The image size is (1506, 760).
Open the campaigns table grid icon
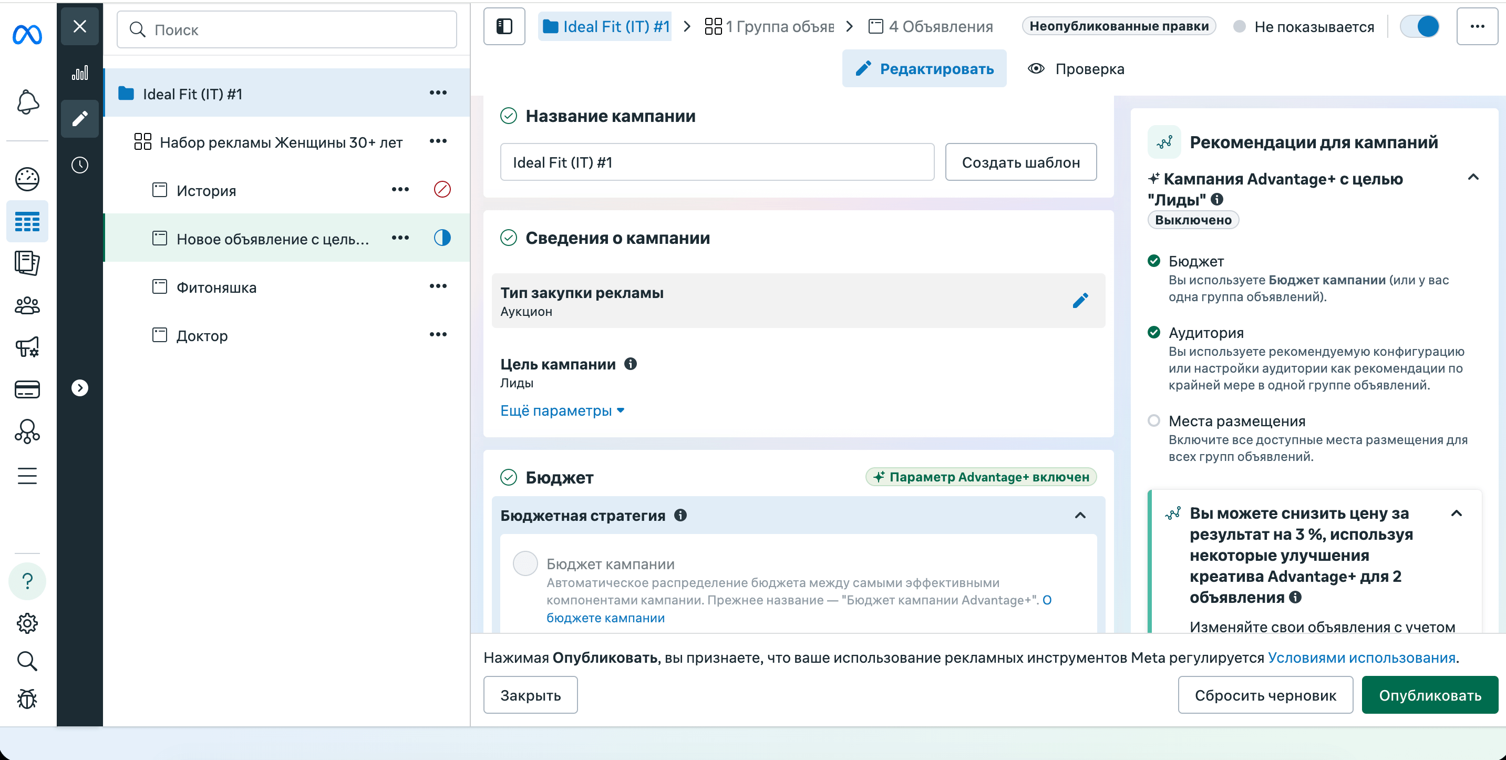pyautogui.click(x=27, y=222)
